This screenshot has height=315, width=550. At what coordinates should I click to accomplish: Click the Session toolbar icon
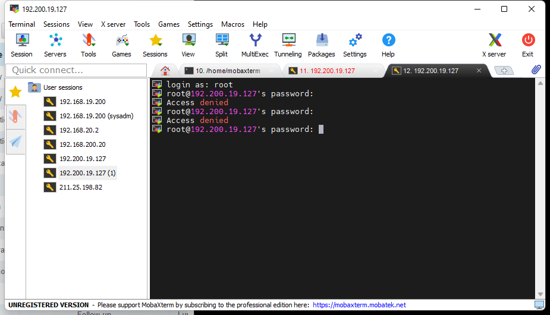[22, 45]
